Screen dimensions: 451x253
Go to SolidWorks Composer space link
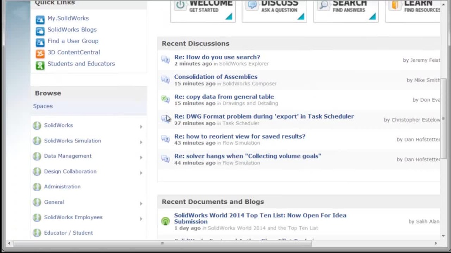point(249,83)
